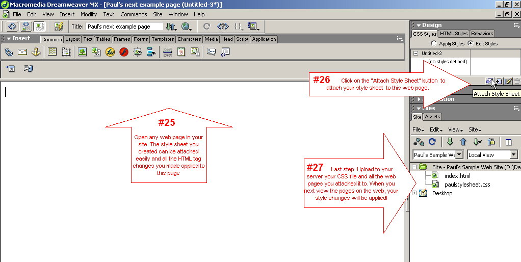This screenshot has height=262, width=521.
Task: Open the Design panel options menu
Action: pyautogui.click(x=516, y=25)
